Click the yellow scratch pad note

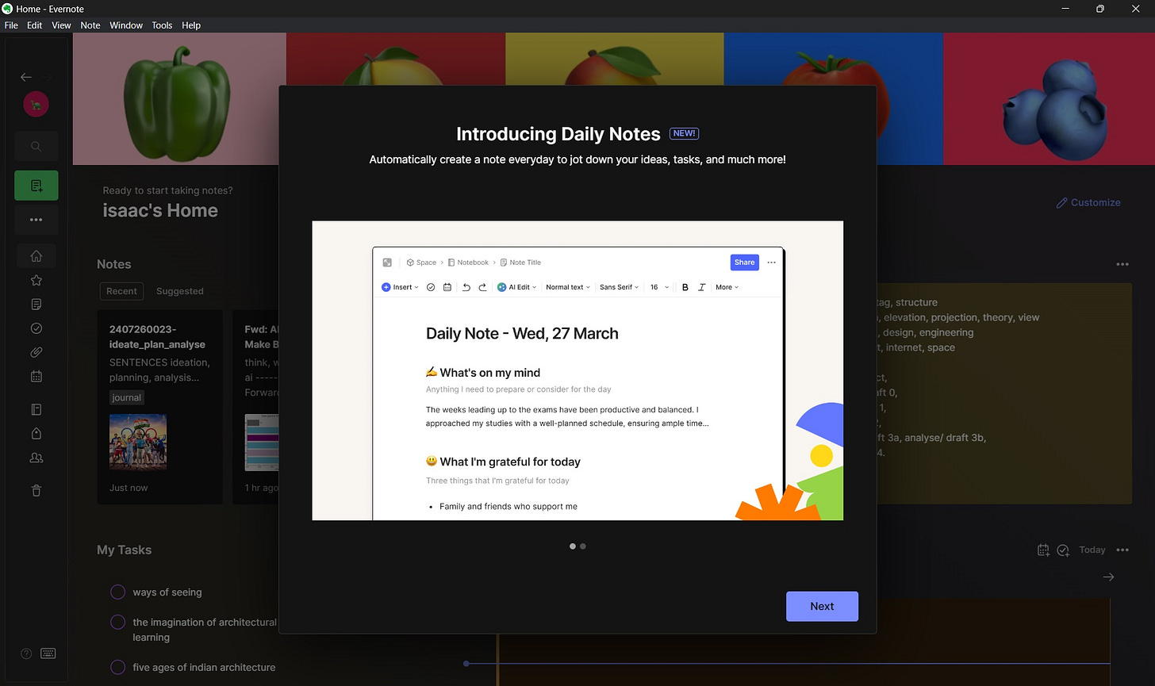(1003, 393)
